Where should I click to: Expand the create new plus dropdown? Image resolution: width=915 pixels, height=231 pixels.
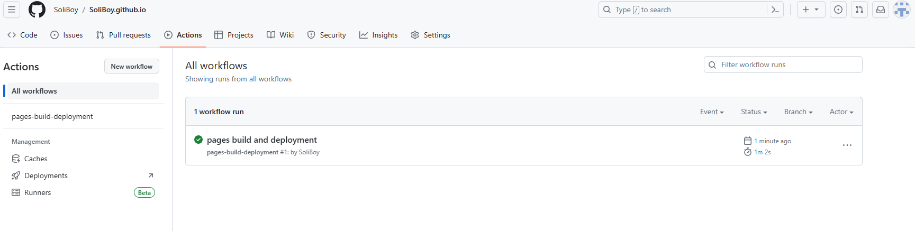(811, 10)
